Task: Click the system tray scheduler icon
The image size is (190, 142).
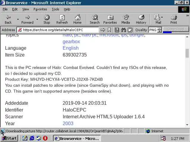Action: coord(163,138)
